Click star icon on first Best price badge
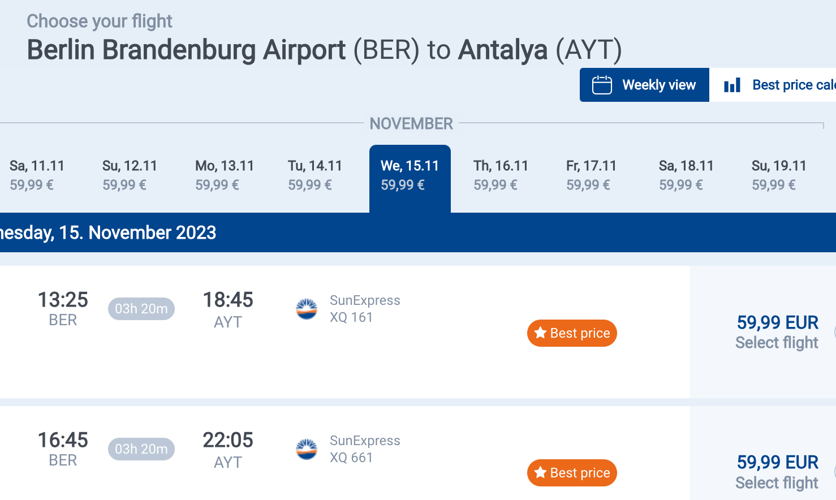 [x=540, y=333]
